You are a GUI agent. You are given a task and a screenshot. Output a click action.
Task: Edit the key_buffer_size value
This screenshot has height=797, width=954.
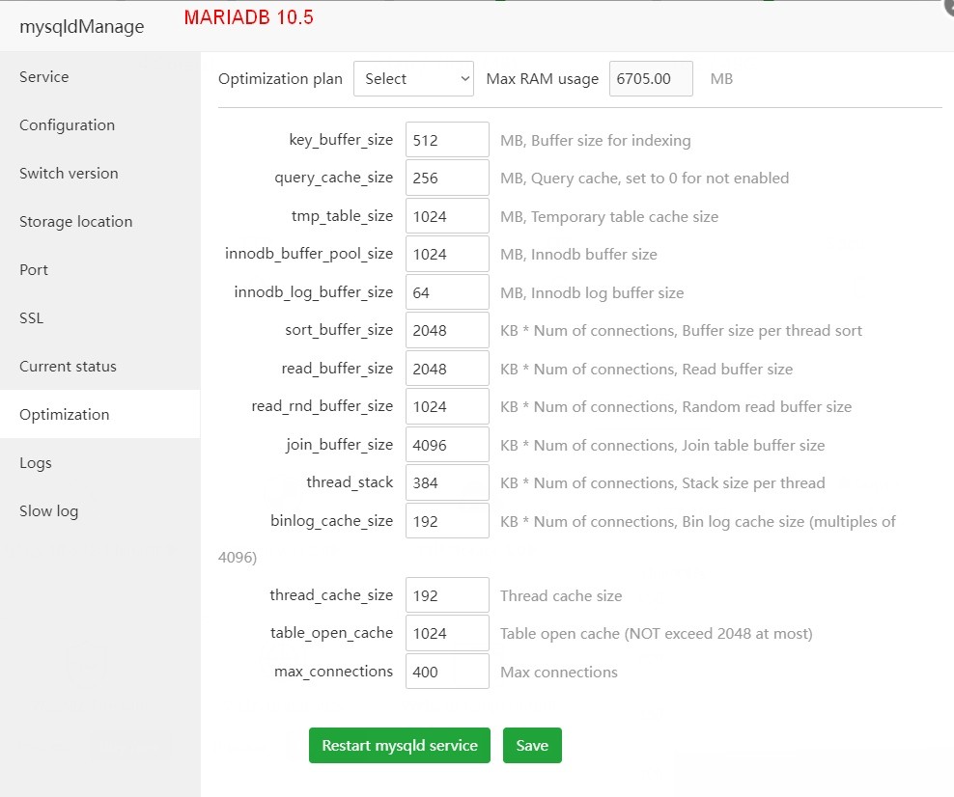pyautogui.click(x=447, y=140)
